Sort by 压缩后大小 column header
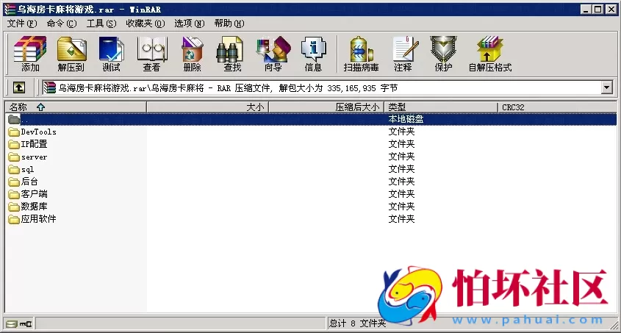The width and height of the screenshot is (621, 333). pyautogui.click(x=327, y=107)
